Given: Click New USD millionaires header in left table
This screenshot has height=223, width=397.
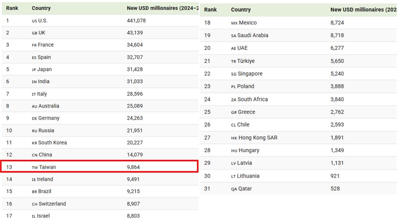Looking at the screenshot, I should pyautogui.click(x=162, y=8).
